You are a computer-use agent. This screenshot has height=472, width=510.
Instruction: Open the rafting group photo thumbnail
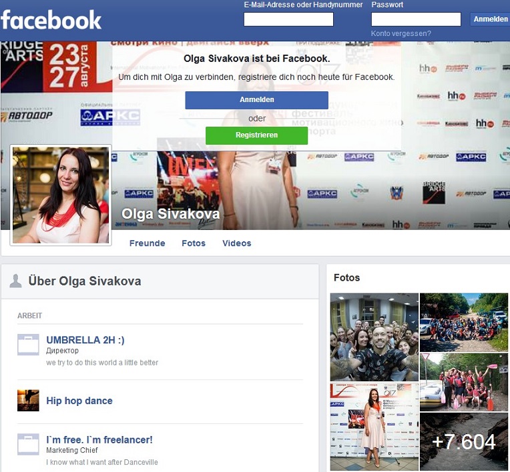click(x=464, y=382)
